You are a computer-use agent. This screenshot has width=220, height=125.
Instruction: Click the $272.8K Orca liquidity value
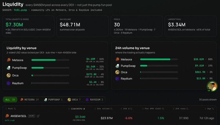[x=91, y=74]
